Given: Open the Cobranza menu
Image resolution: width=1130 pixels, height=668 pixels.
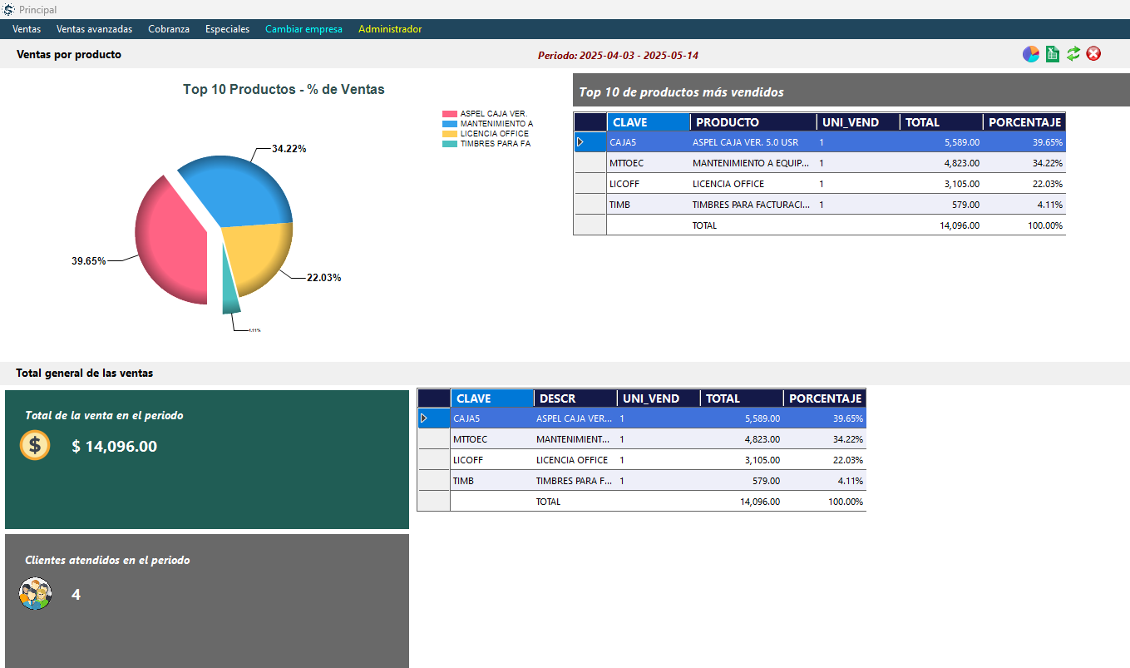Looking at the screenshot, I should (169, 29).
